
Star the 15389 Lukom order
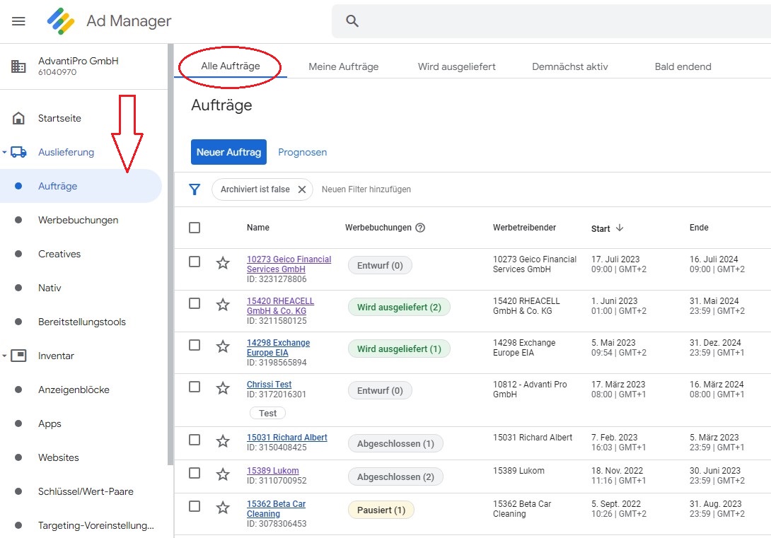[x=223, y=474]
